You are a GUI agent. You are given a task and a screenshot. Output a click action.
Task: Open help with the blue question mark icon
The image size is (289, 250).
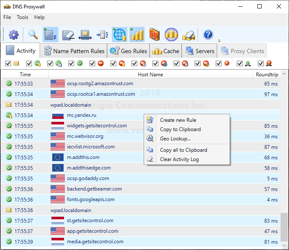tap(208, 35)
